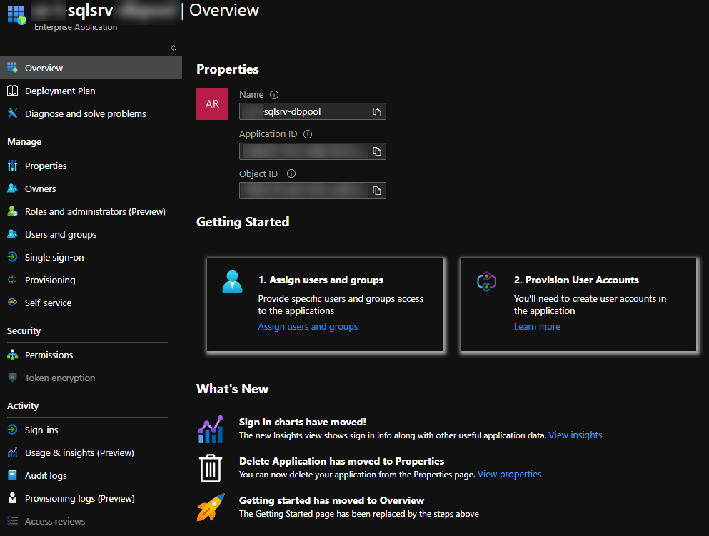Click the Self-service key icon
Screen dimensions: 709x536
tap(13, 303)
